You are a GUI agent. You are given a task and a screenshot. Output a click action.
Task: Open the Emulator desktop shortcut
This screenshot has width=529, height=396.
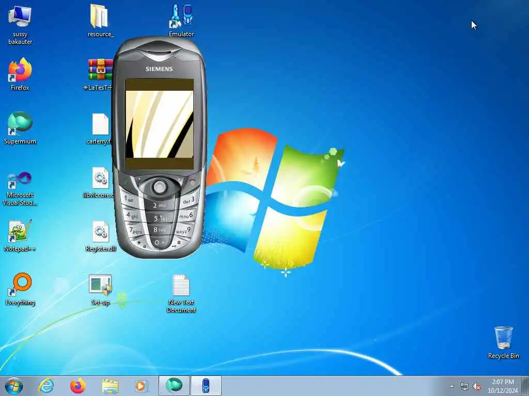click(x=181, y=20)
